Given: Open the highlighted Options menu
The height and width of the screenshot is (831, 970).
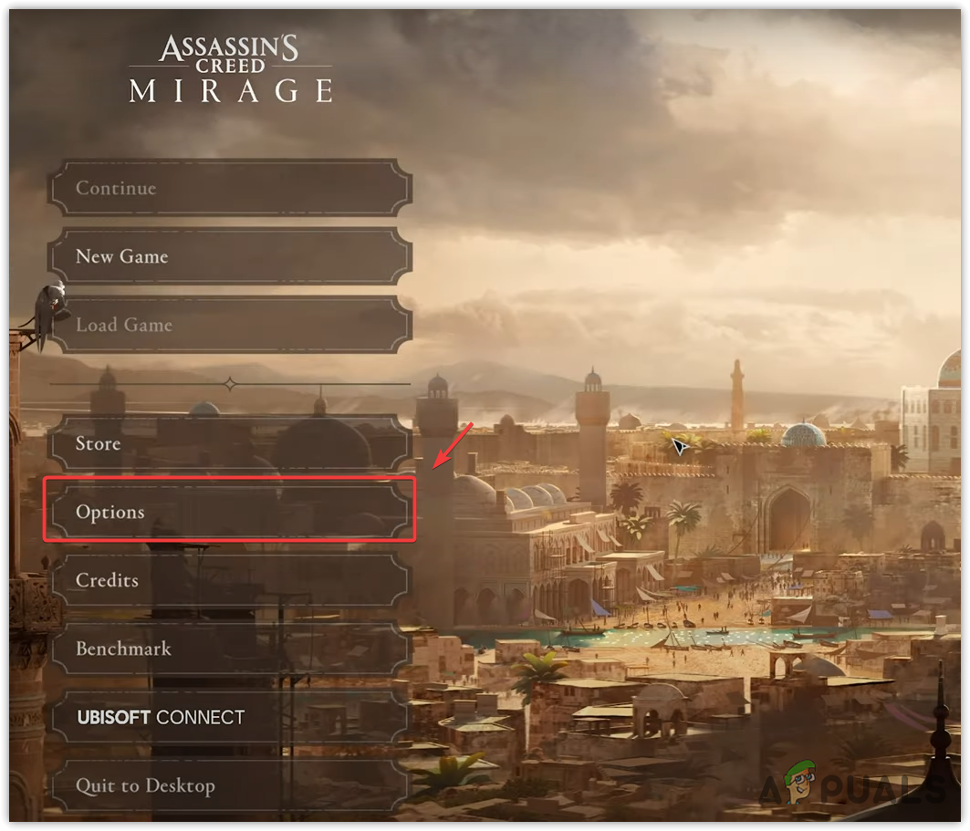Looking at the screenshot, I should point(230,512).
